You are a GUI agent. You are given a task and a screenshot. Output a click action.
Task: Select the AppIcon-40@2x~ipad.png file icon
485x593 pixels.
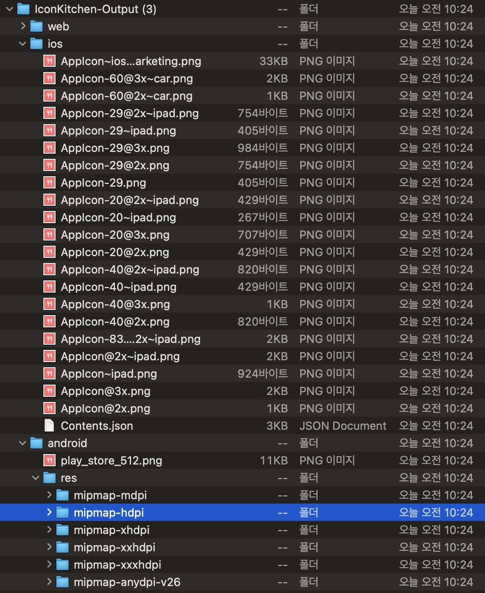tap(49, 270)
